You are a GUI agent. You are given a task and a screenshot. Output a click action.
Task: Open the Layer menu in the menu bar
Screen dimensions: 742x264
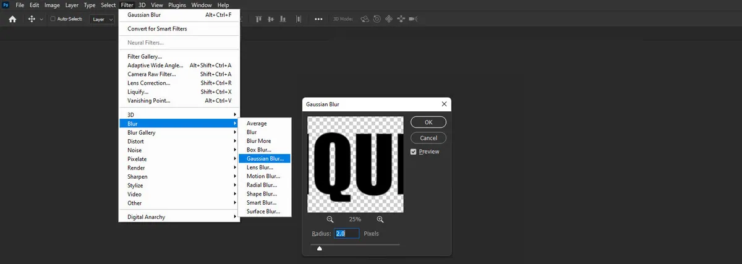click(72, 5)
